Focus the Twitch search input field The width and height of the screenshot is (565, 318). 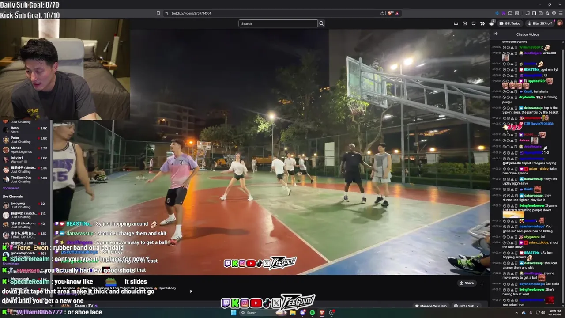[x=278, y=23]
